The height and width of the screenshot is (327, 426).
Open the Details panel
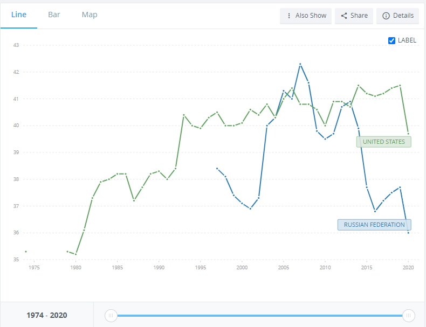[397, 16]
